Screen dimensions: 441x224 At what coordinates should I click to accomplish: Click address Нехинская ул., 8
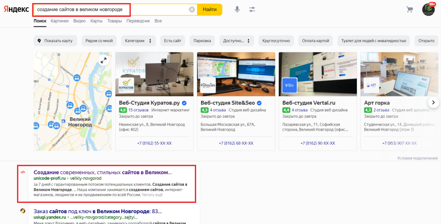[152, 127]
